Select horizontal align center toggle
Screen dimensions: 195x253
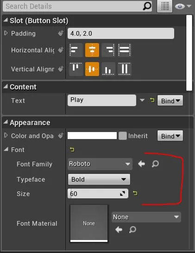tap(92, 50)
